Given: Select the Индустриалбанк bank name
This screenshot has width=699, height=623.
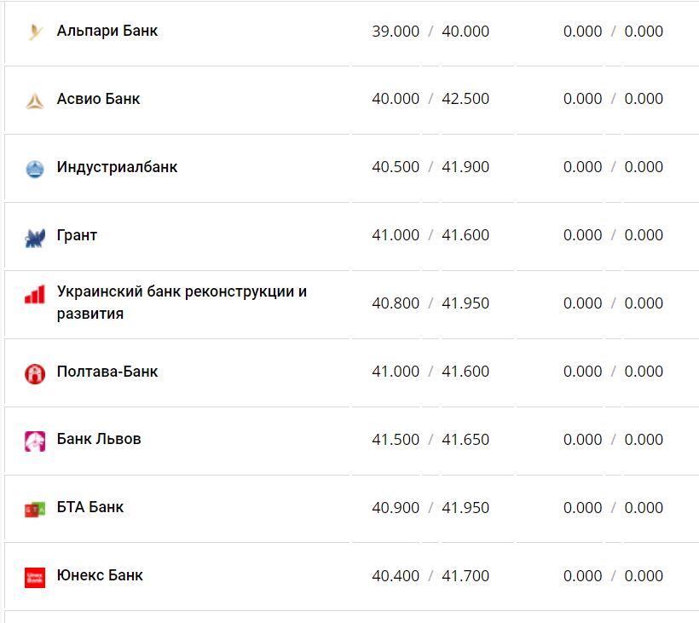Looking at the screenshot, I should (117, 167).
